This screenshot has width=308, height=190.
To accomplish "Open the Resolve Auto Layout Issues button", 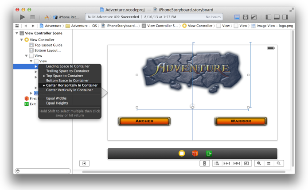I will pos(237,163).
